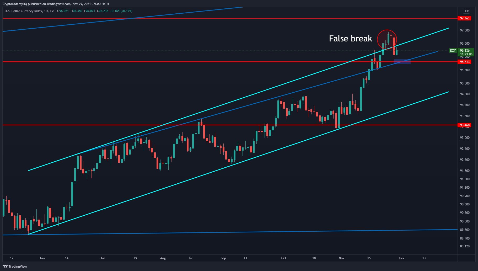Click the Jun date on time axis
This screenshot has height=271, width=478.
pos(42,258)
